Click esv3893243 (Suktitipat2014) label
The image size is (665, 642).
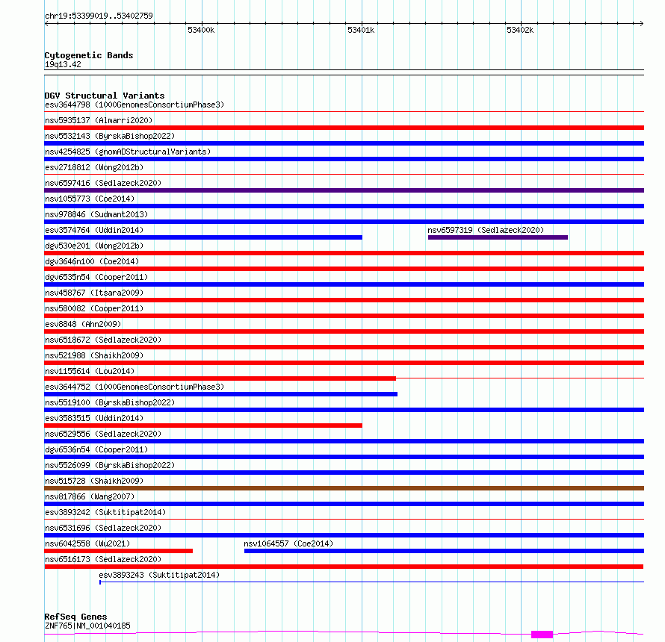pyautogui.click(x=159, y=575)
